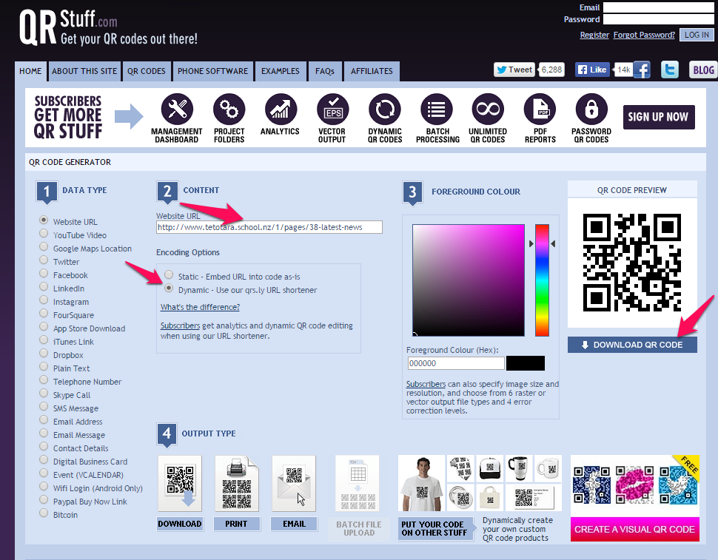The width and height of the screenshot is (718, 560).
Task: Click the Password QR Codes lock icon
Action: (x=591, y=109)
